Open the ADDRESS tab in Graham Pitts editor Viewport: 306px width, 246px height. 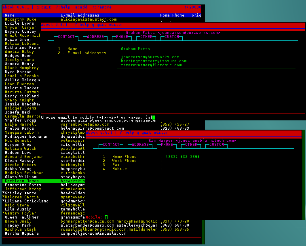(x=95, y=37)
